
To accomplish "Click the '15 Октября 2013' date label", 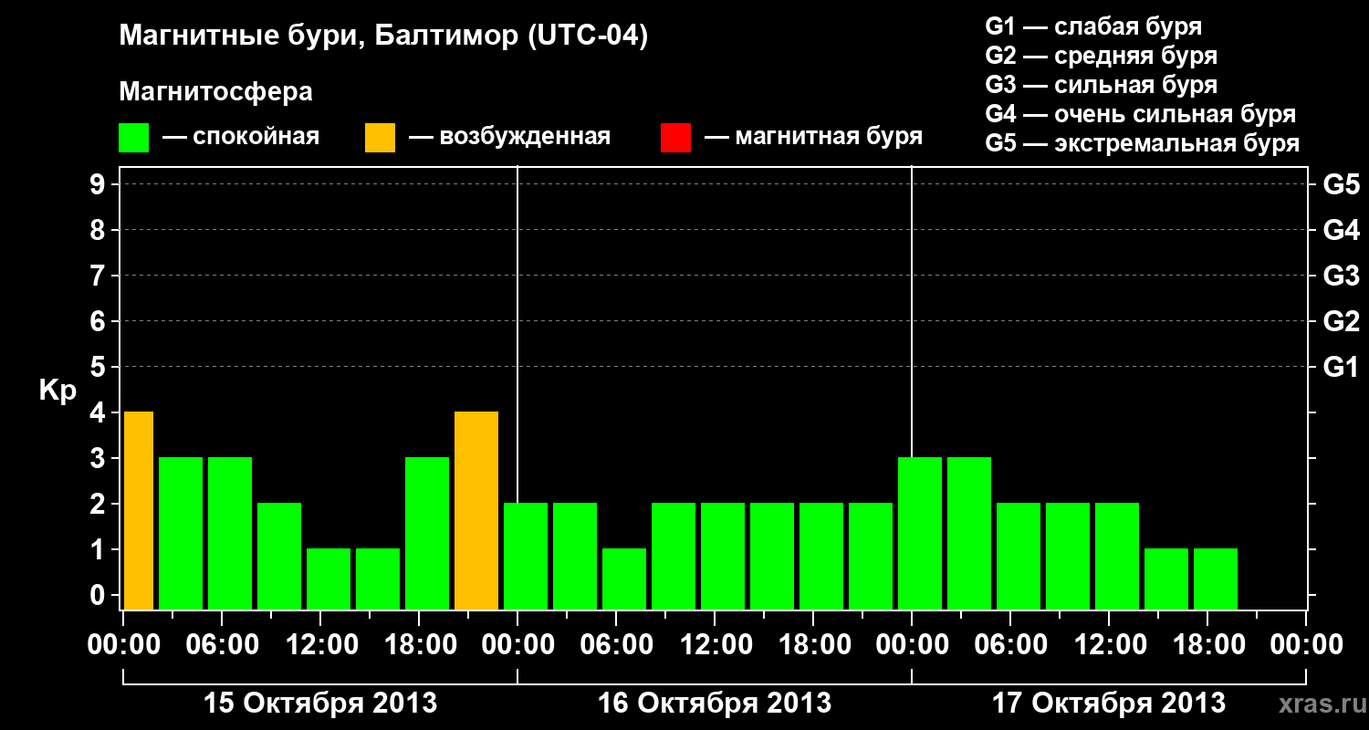I will [319, 704].
